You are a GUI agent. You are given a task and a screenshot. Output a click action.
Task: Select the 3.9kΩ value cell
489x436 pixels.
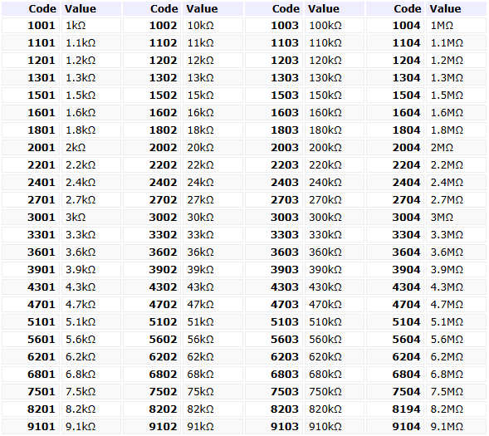pos(91,270)
